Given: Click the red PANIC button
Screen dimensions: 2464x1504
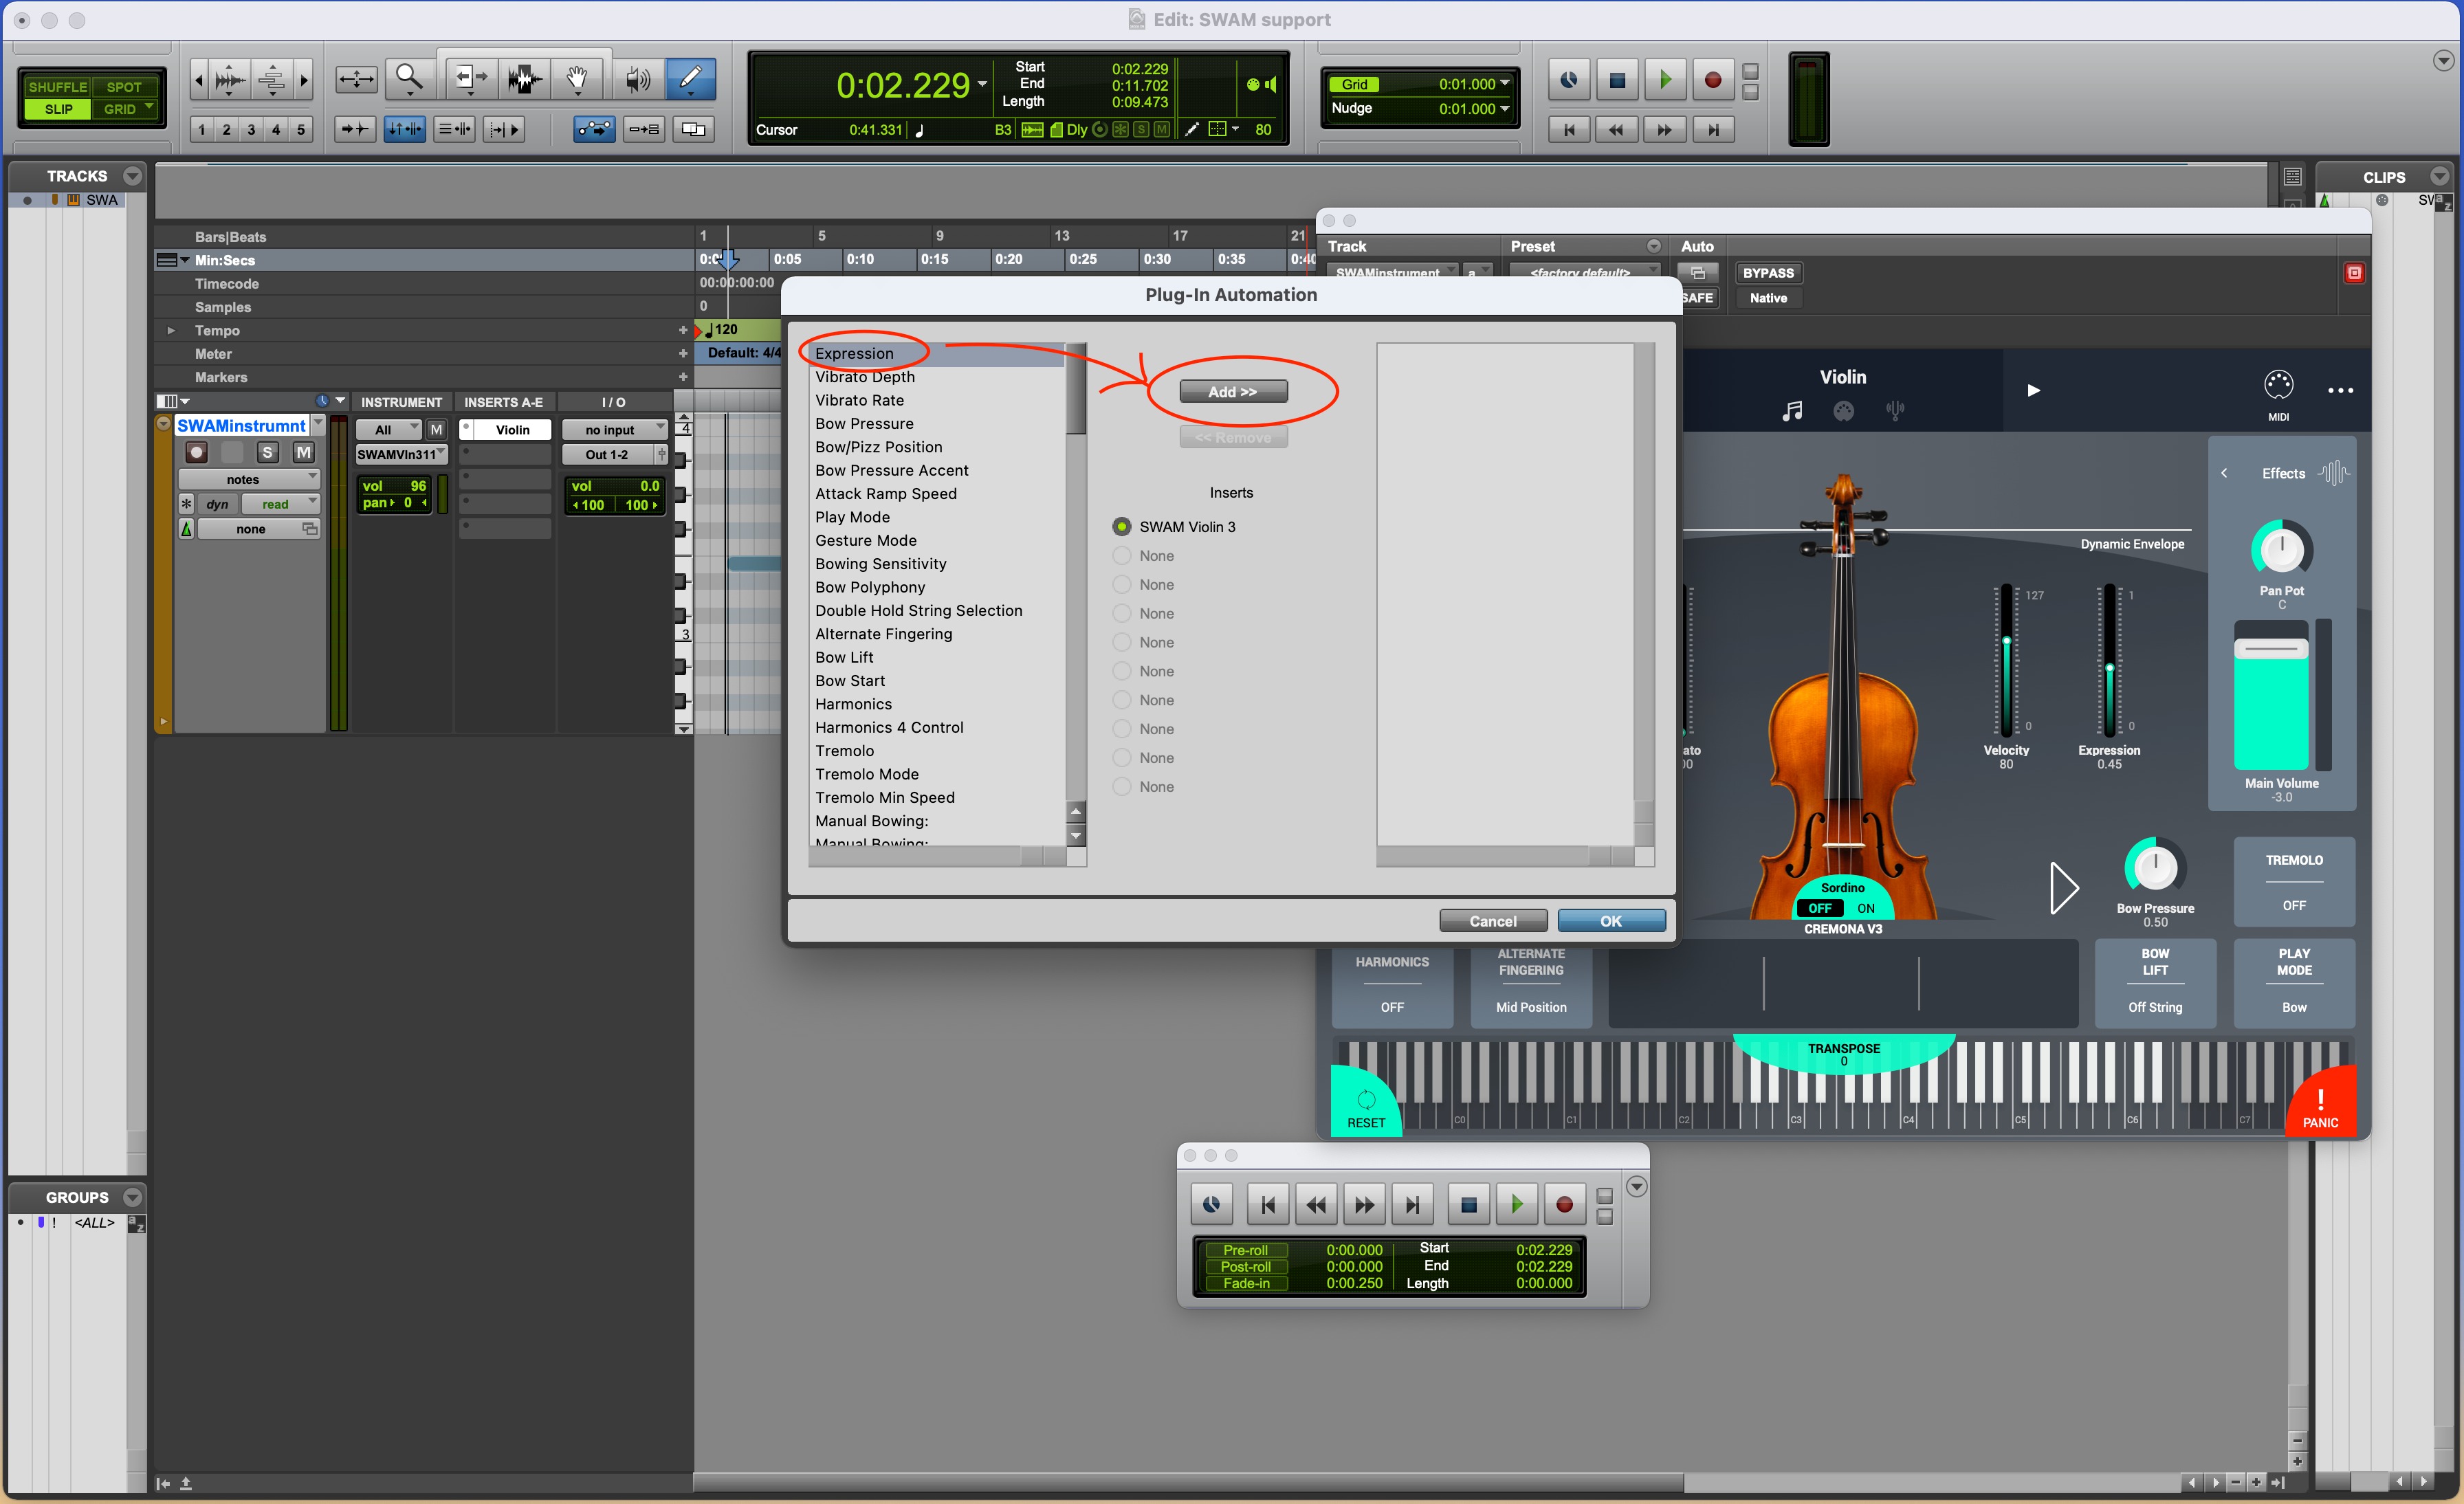Looking at the screenshot, I should 2320,1108.
